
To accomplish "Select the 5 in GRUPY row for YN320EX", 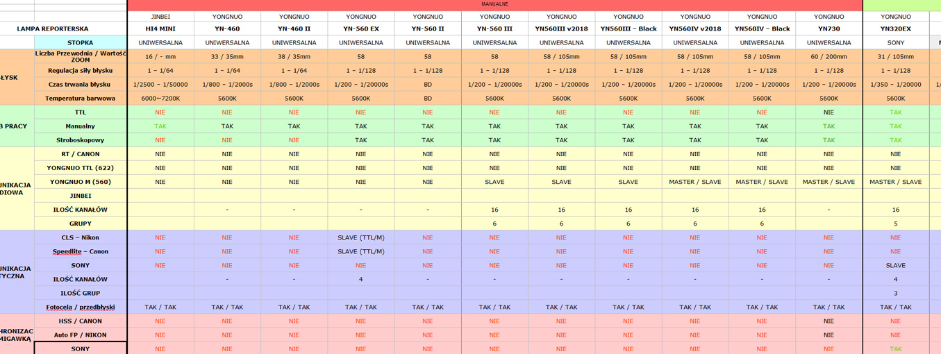I will (896, 224).
